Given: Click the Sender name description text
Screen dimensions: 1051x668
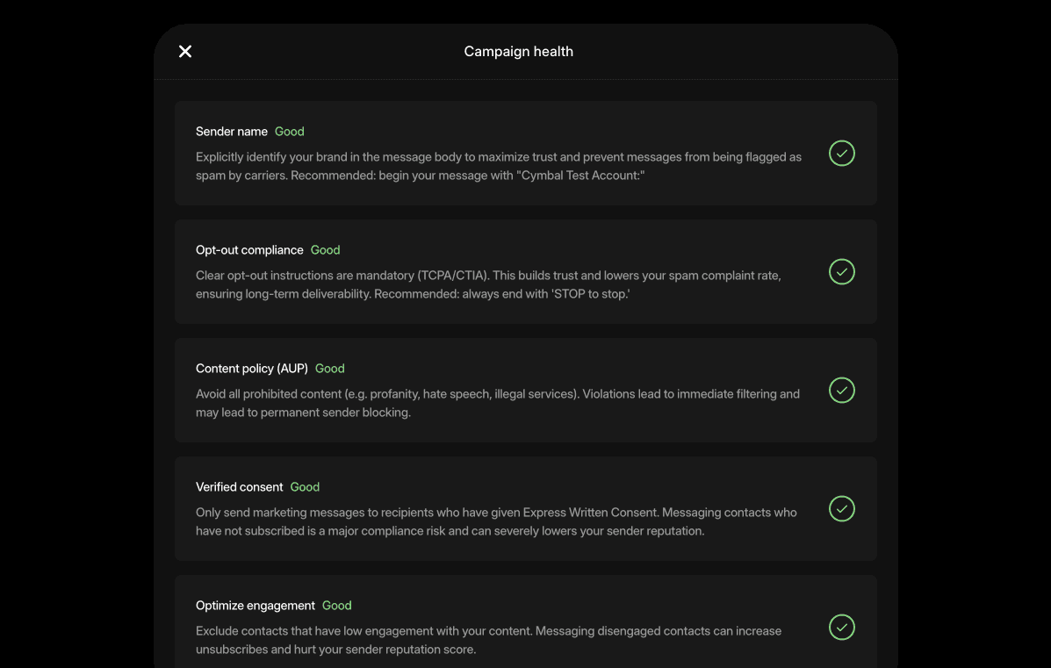Looking at the screenshot, I should [x=498, y=166].
